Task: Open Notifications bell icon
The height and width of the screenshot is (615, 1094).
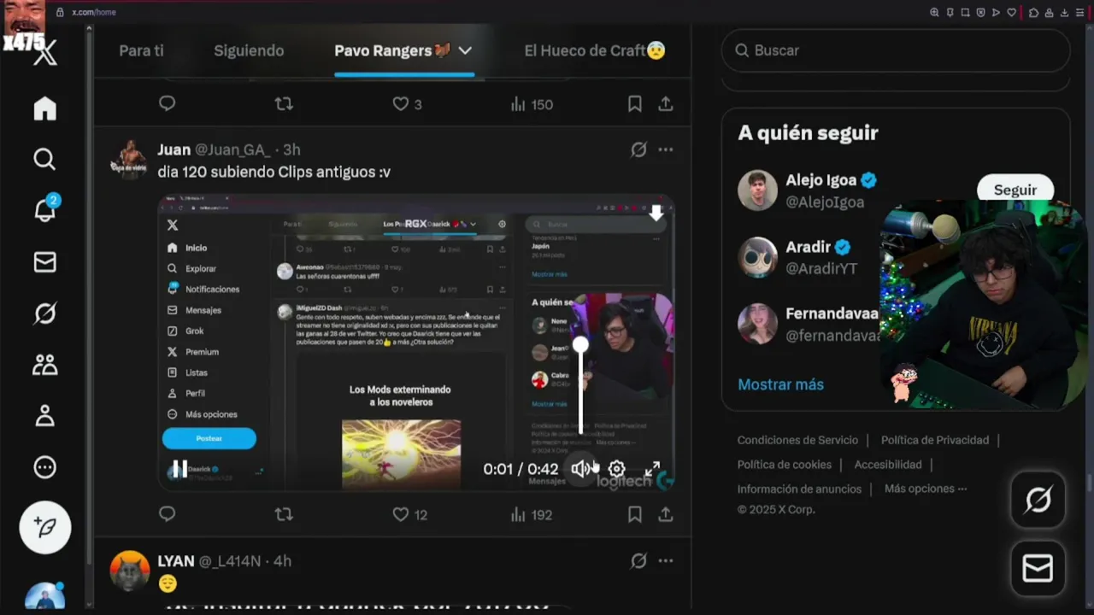Action: [x=44, y=210]
